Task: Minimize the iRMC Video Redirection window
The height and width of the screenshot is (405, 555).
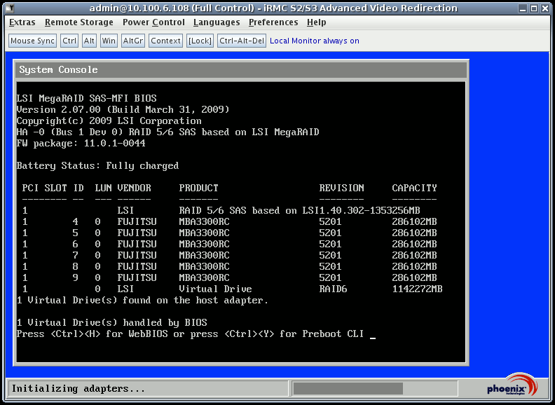Action: pyautogui.click(x=522, y=8)
